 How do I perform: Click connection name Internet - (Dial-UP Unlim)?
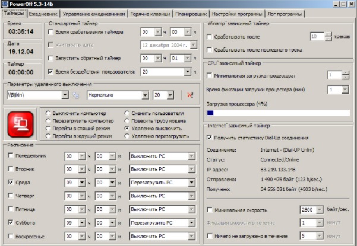tap(288, 150)
